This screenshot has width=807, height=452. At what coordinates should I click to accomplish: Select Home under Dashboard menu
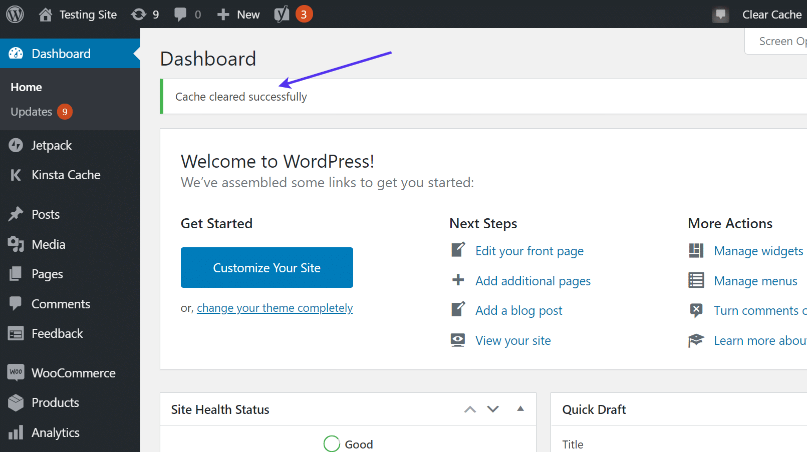(x=26, y=87)
